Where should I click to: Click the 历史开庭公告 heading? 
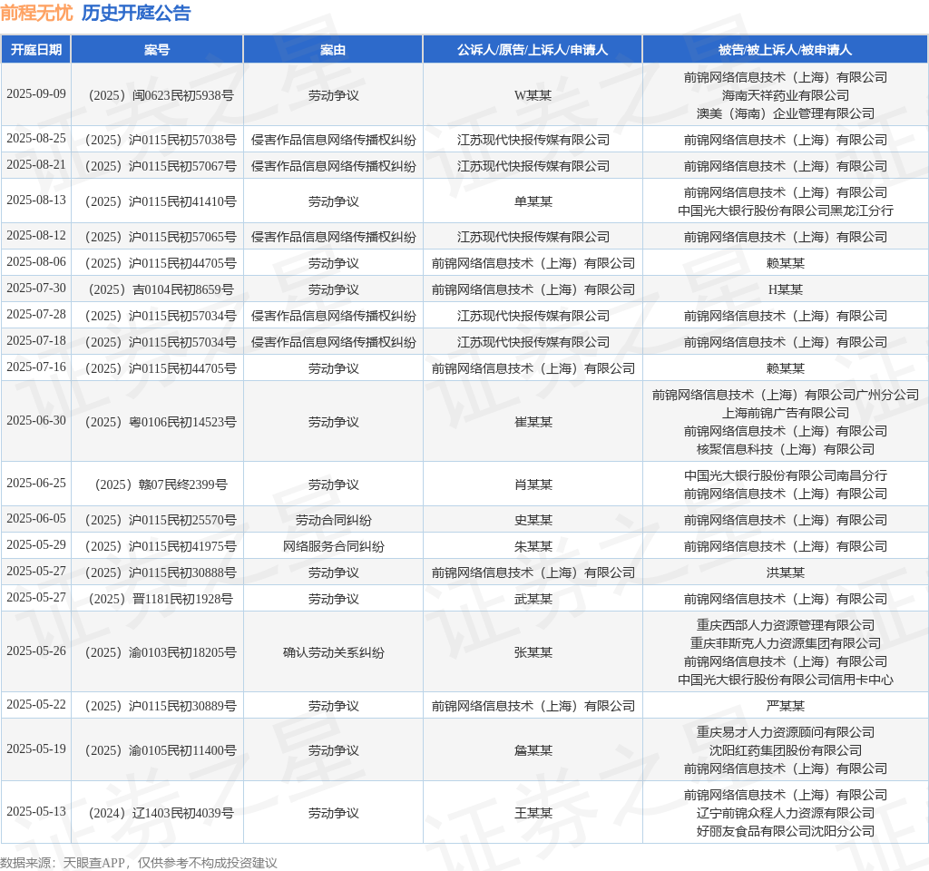[x=136, y=13]
